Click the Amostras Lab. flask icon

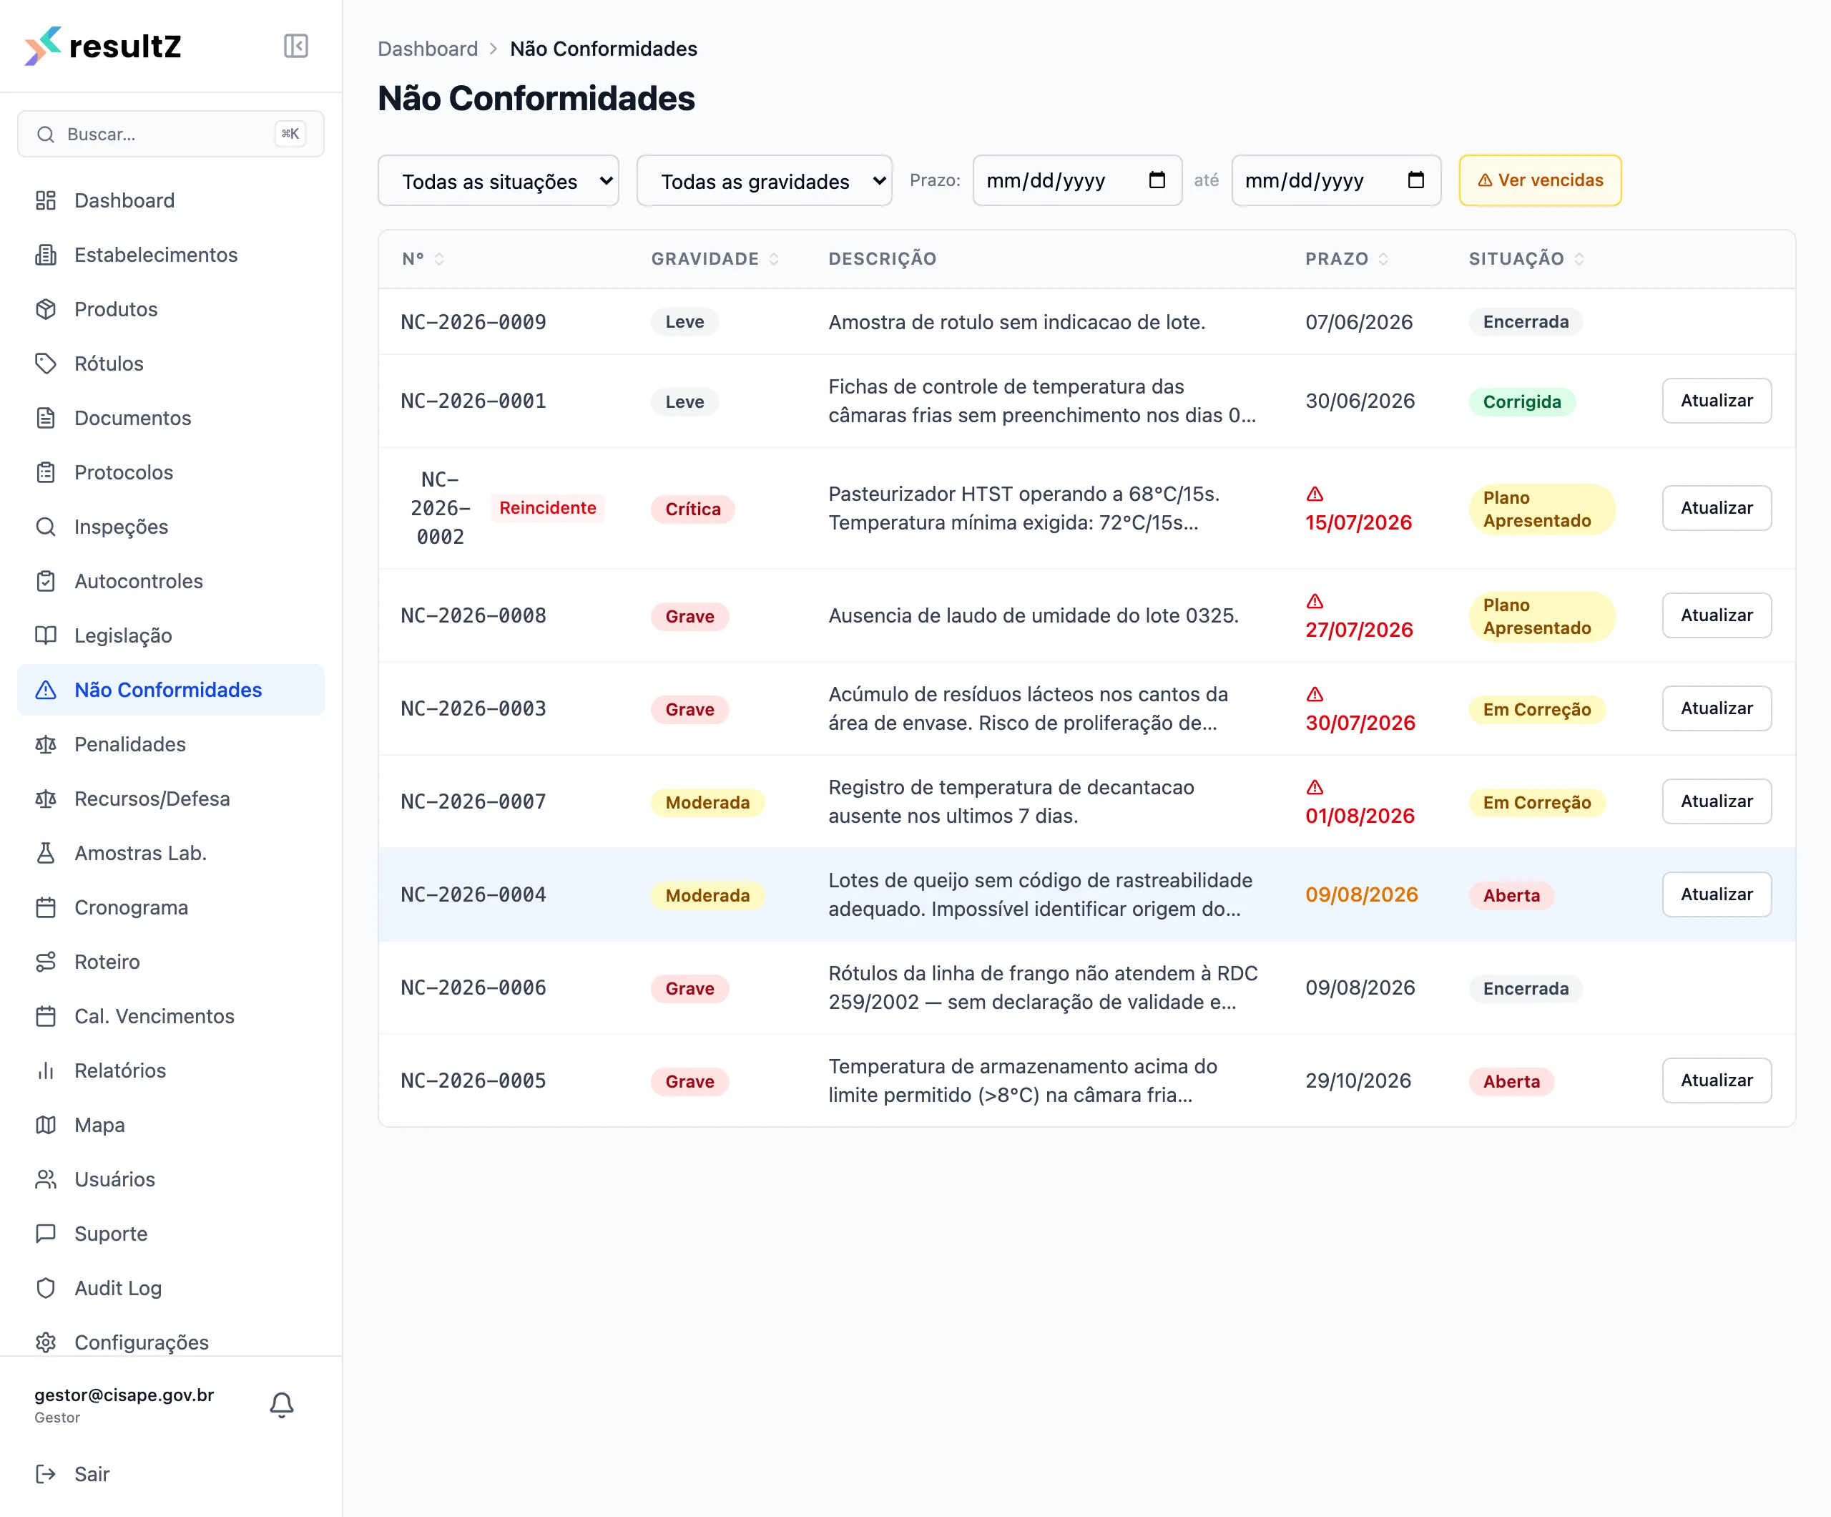tap(45, 853)
